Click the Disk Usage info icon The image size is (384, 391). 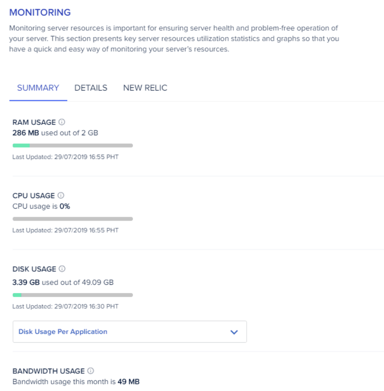click(x=62, y=269)
